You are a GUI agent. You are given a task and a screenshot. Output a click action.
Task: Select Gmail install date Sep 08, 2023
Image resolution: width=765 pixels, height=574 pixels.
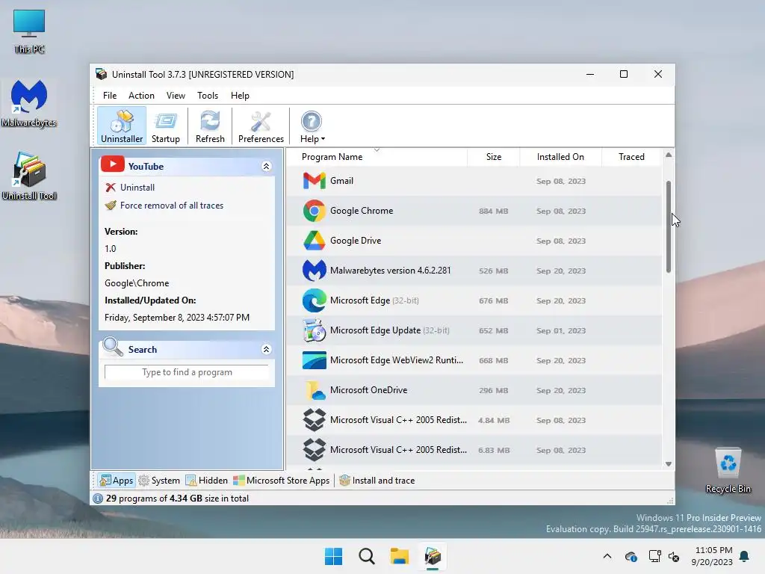point(561,181)
